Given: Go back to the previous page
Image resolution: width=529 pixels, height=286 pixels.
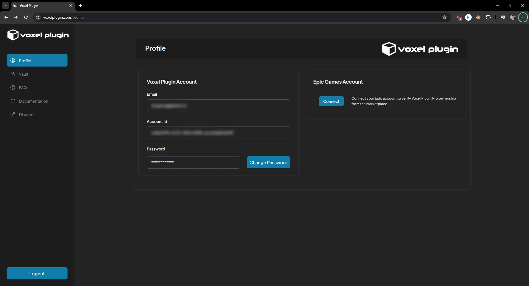Looking at the screenshot, I should coord(6,17).
